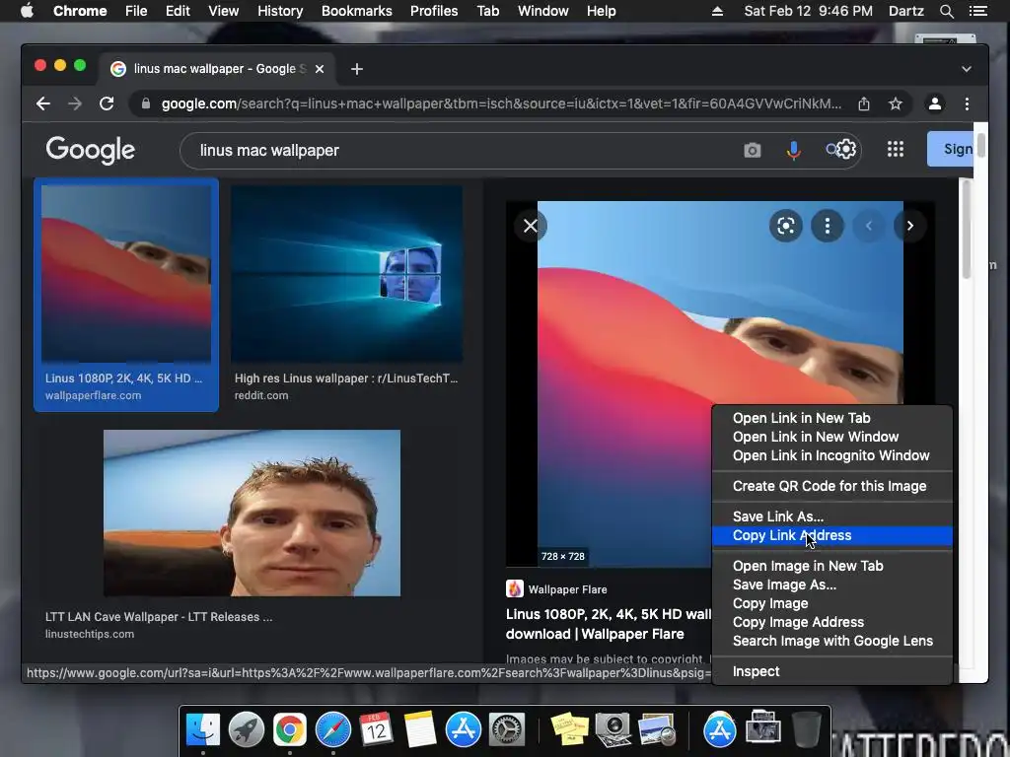Open the Profiles menu

point(434,11)
